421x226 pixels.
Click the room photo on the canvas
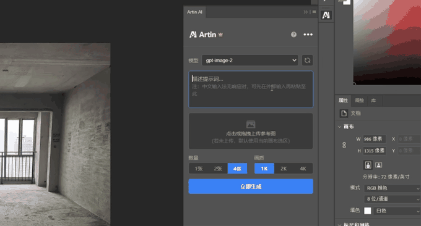(x=55, y=135)
